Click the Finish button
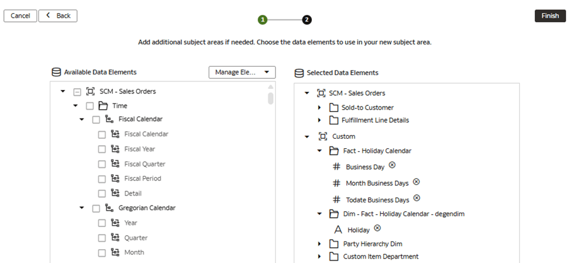The image size is (569, 263). click(550, 16)
